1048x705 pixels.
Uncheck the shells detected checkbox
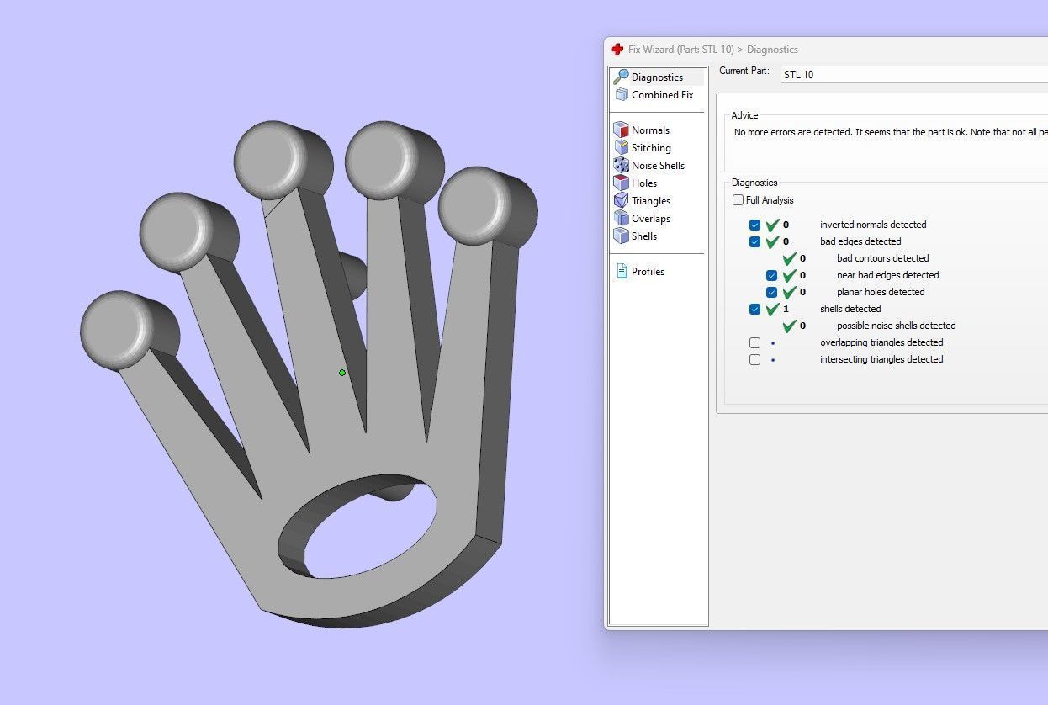pyautogui.click(x=754, y=309)
